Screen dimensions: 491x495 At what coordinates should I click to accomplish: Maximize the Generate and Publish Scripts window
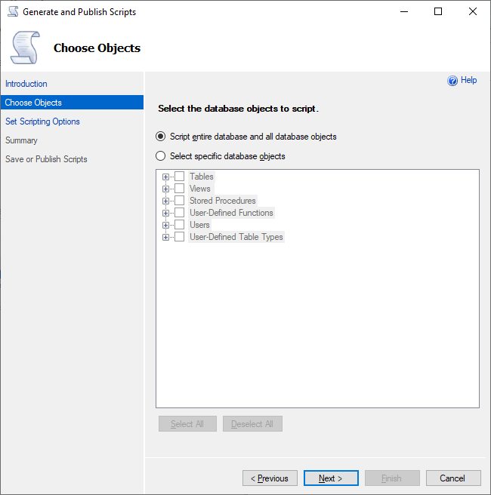438,12
